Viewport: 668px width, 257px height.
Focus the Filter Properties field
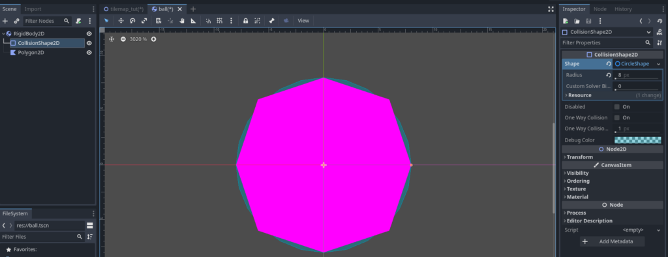607,42
